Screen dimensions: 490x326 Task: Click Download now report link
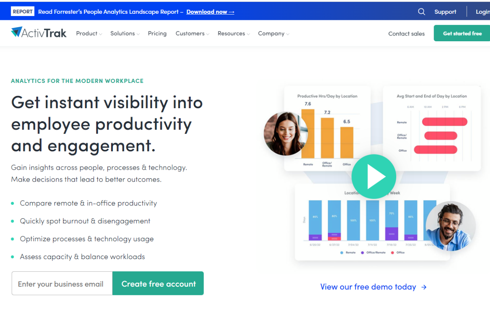(x=210, y=12)
